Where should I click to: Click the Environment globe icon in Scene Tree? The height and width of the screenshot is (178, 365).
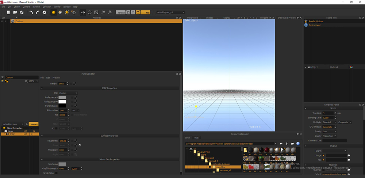coord(306,25)
